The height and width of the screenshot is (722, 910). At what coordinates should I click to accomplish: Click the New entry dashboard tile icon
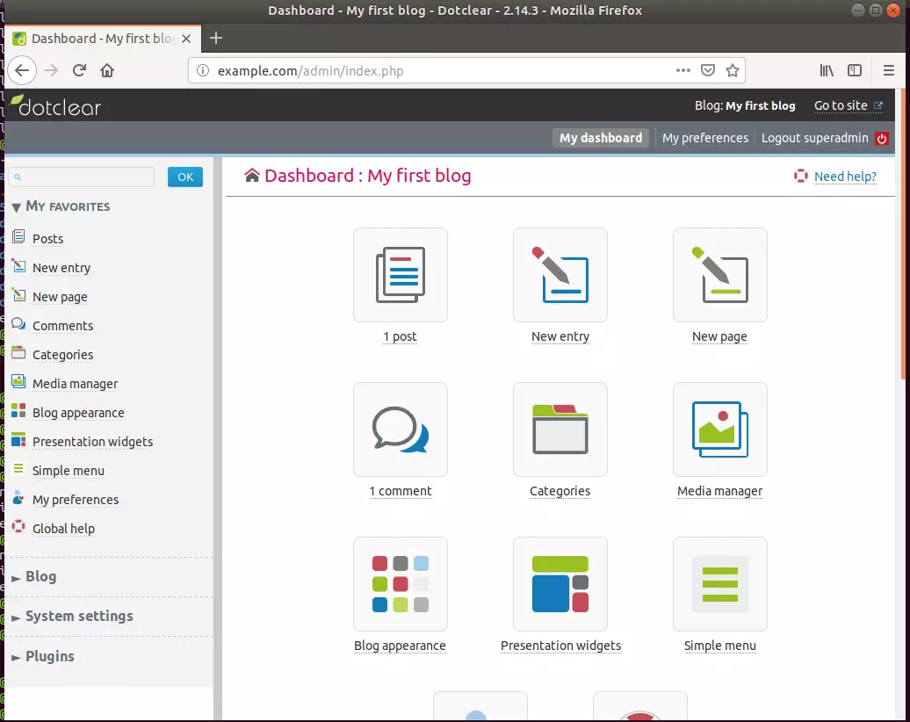click(560, 275)
